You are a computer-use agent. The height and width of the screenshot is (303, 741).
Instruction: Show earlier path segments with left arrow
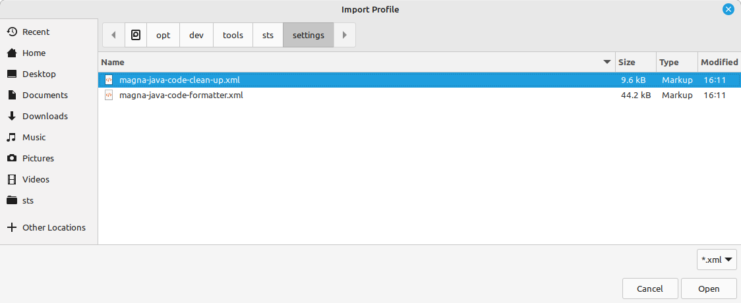pyautogui.click(x=113, y=35)
